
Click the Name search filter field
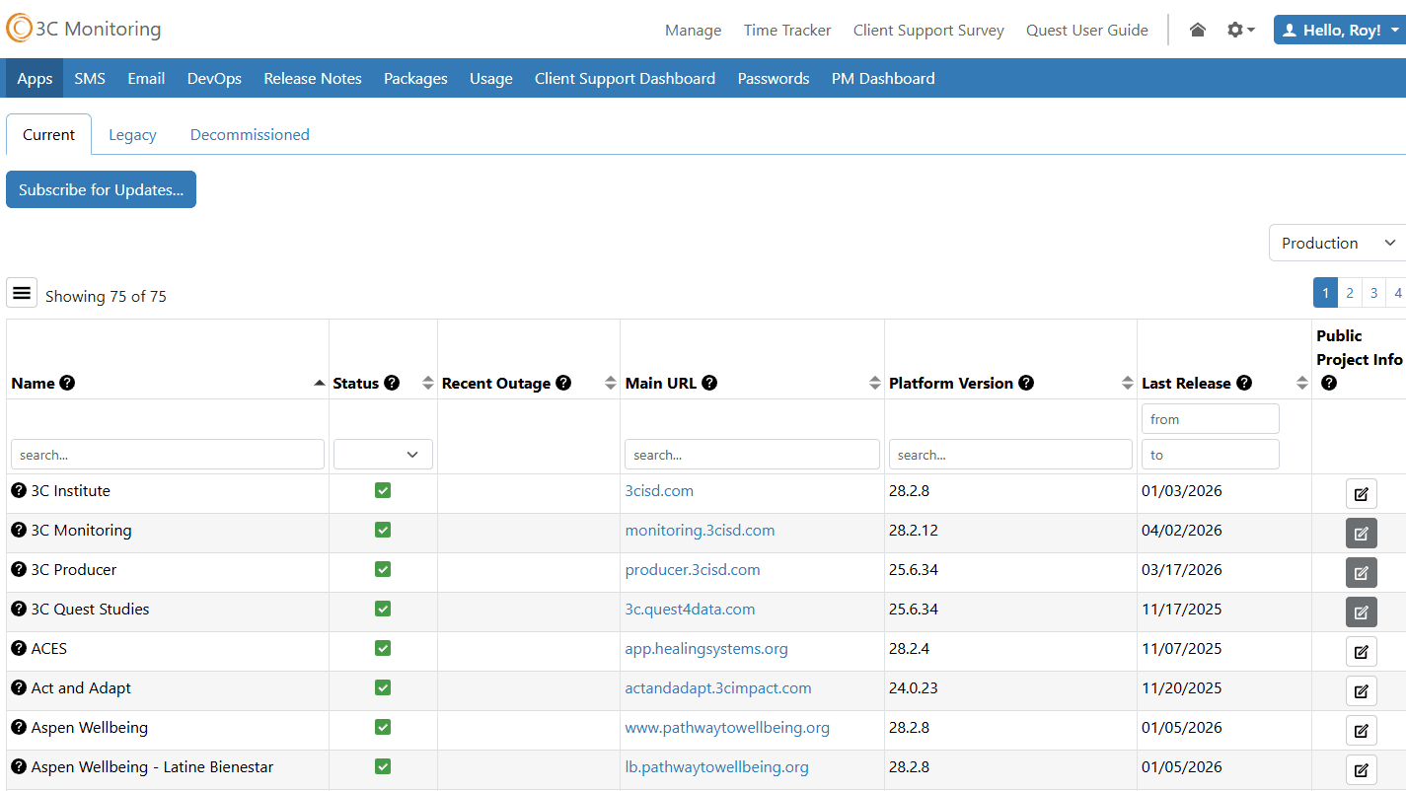pos(168,454)
